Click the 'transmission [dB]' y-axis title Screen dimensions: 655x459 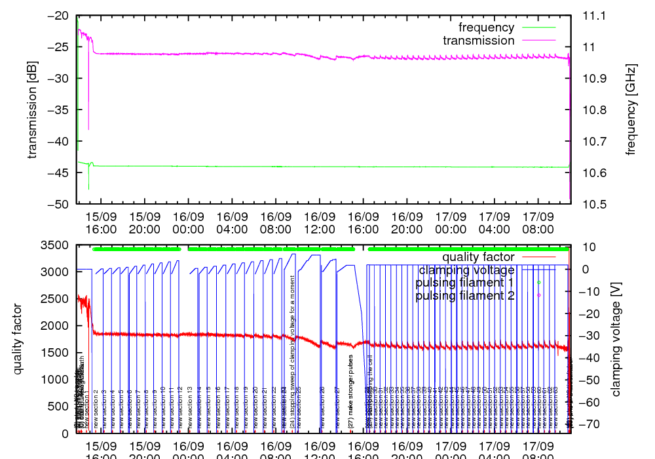pyautogui.click(x=32, y=109)
